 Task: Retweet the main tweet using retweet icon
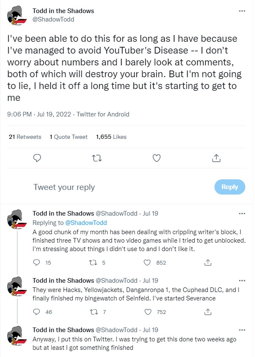click(x=97, y=158)
